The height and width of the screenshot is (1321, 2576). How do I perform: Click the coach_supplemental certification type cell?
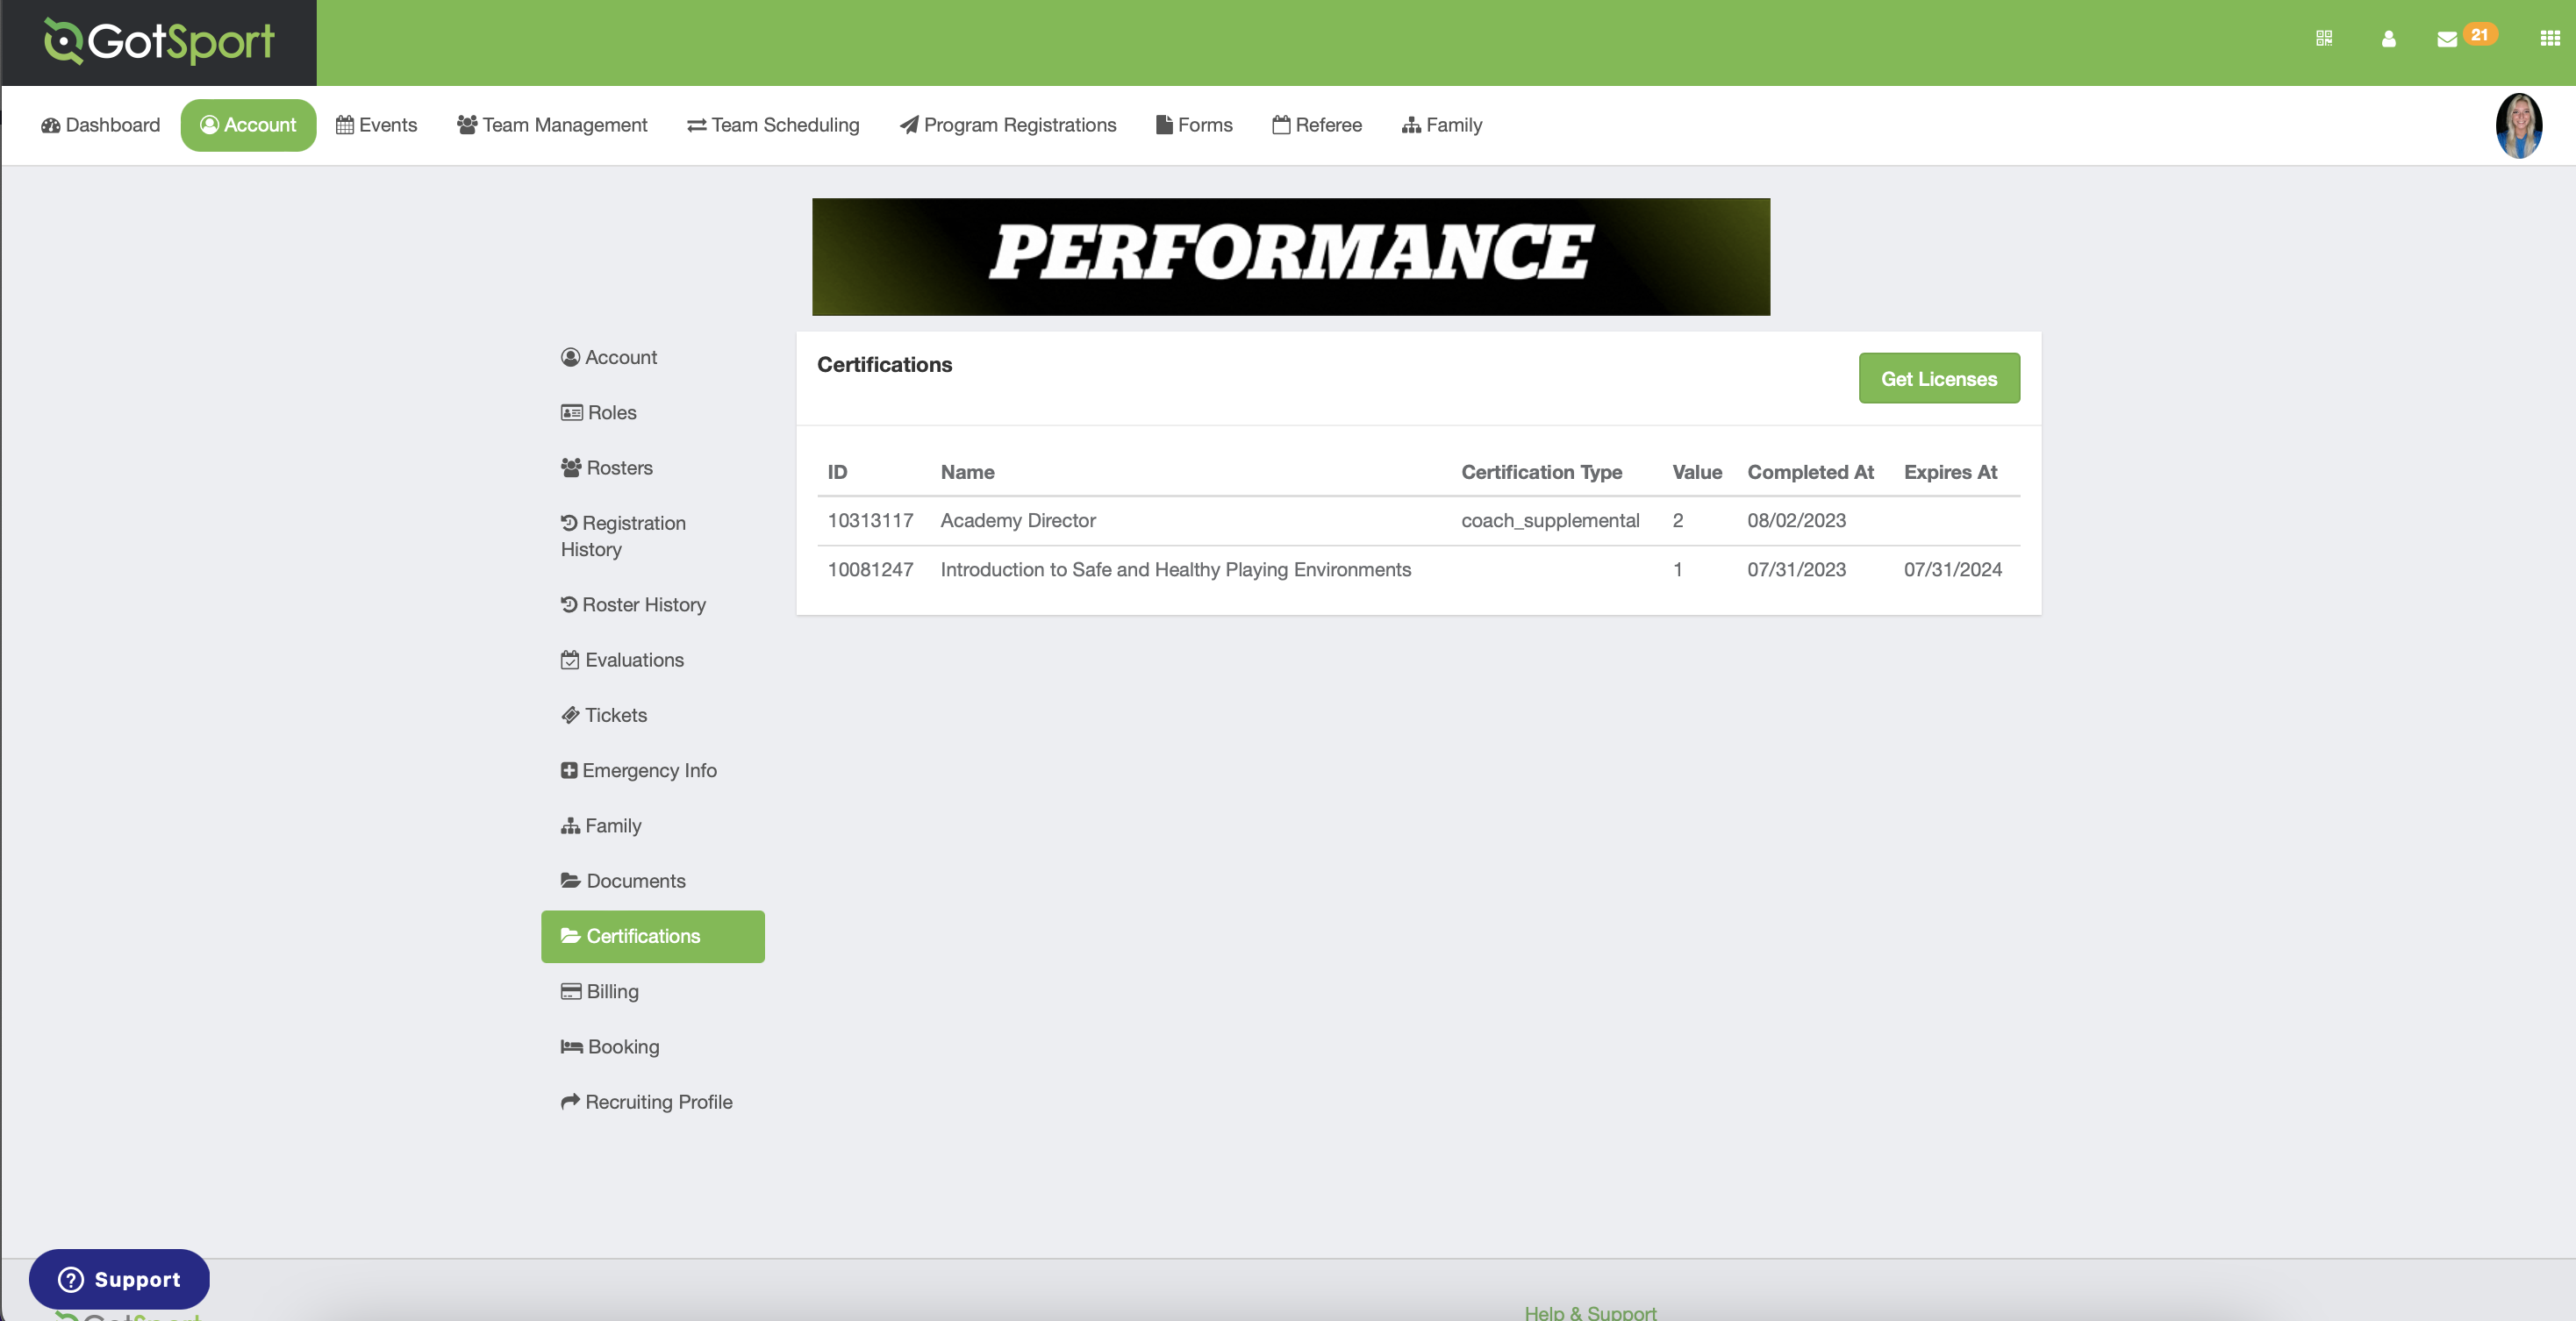1550,520
